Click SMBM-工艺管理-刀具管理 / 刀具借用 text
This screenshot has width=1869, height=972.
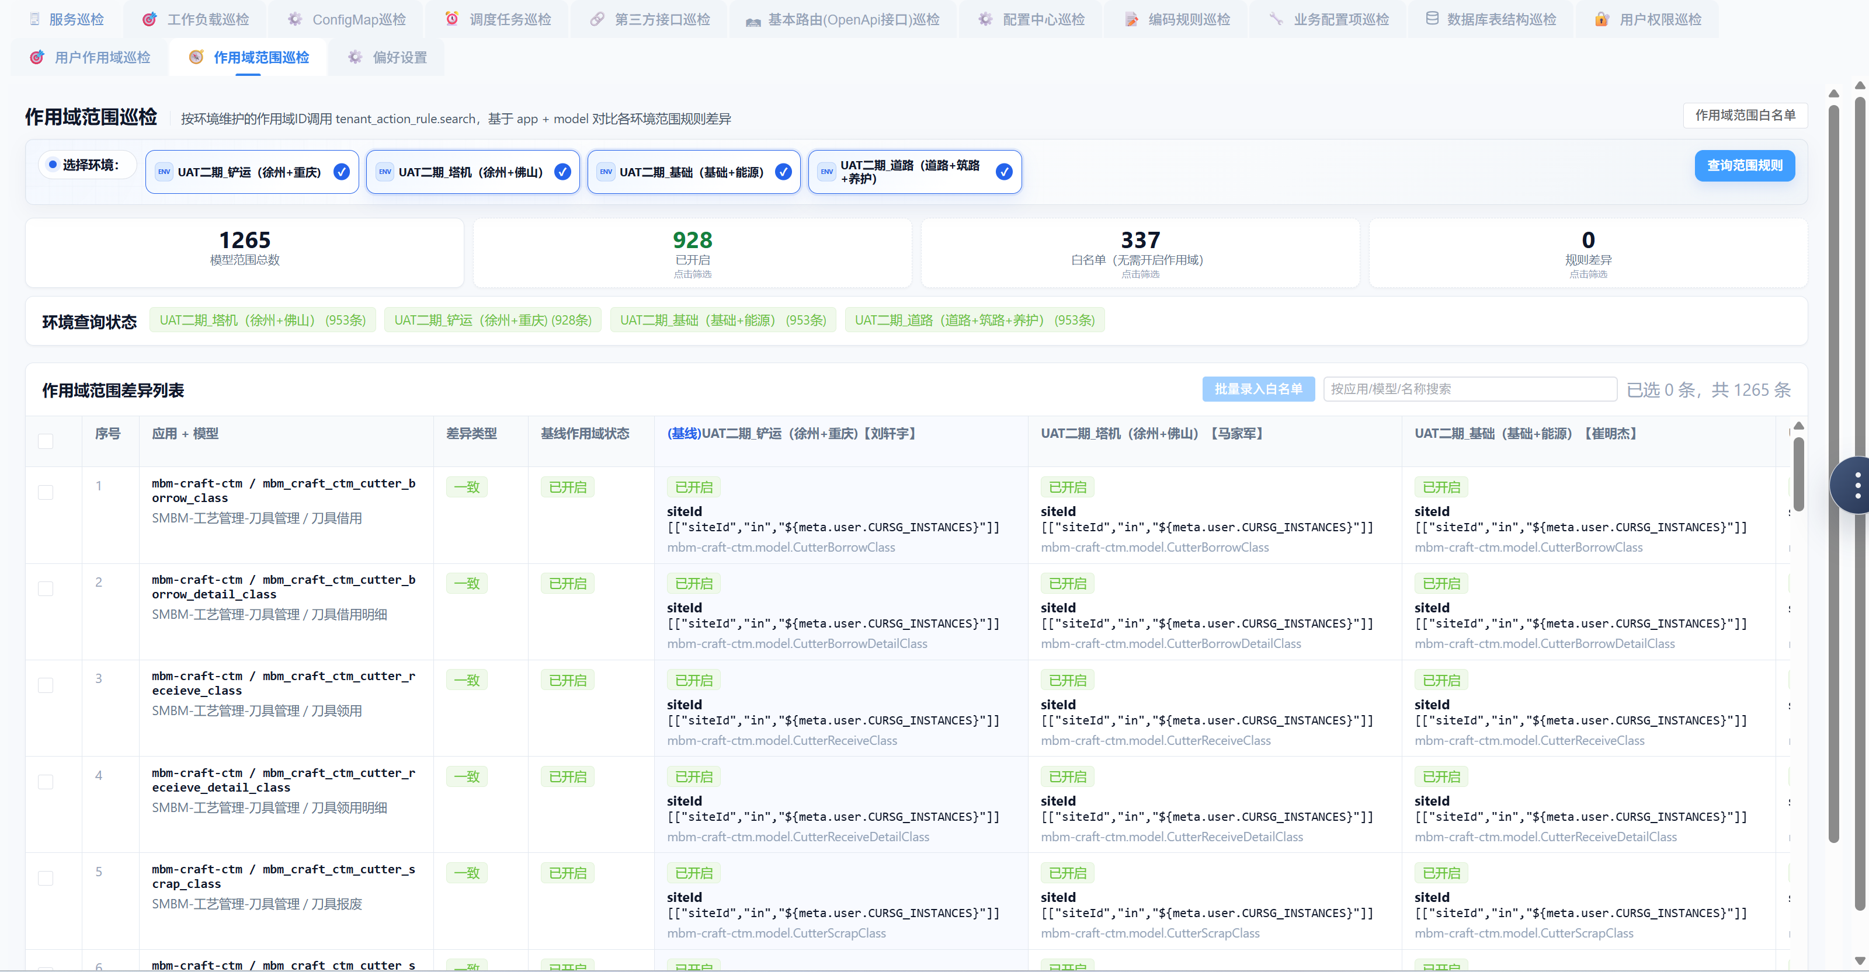[257, 518]
